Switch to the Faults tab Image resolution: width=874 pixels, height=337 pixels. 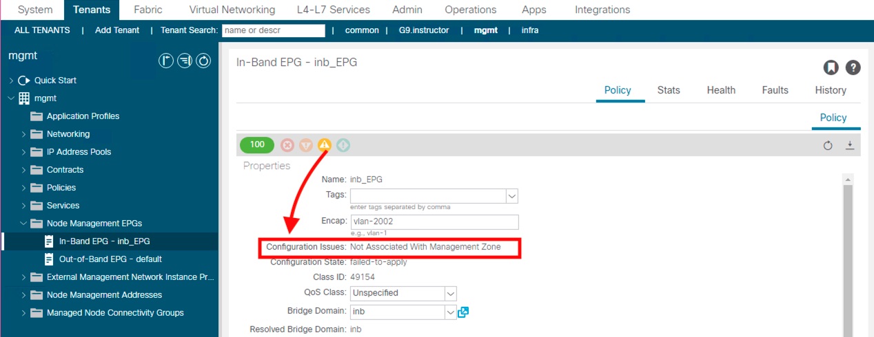tap(775, 90)
